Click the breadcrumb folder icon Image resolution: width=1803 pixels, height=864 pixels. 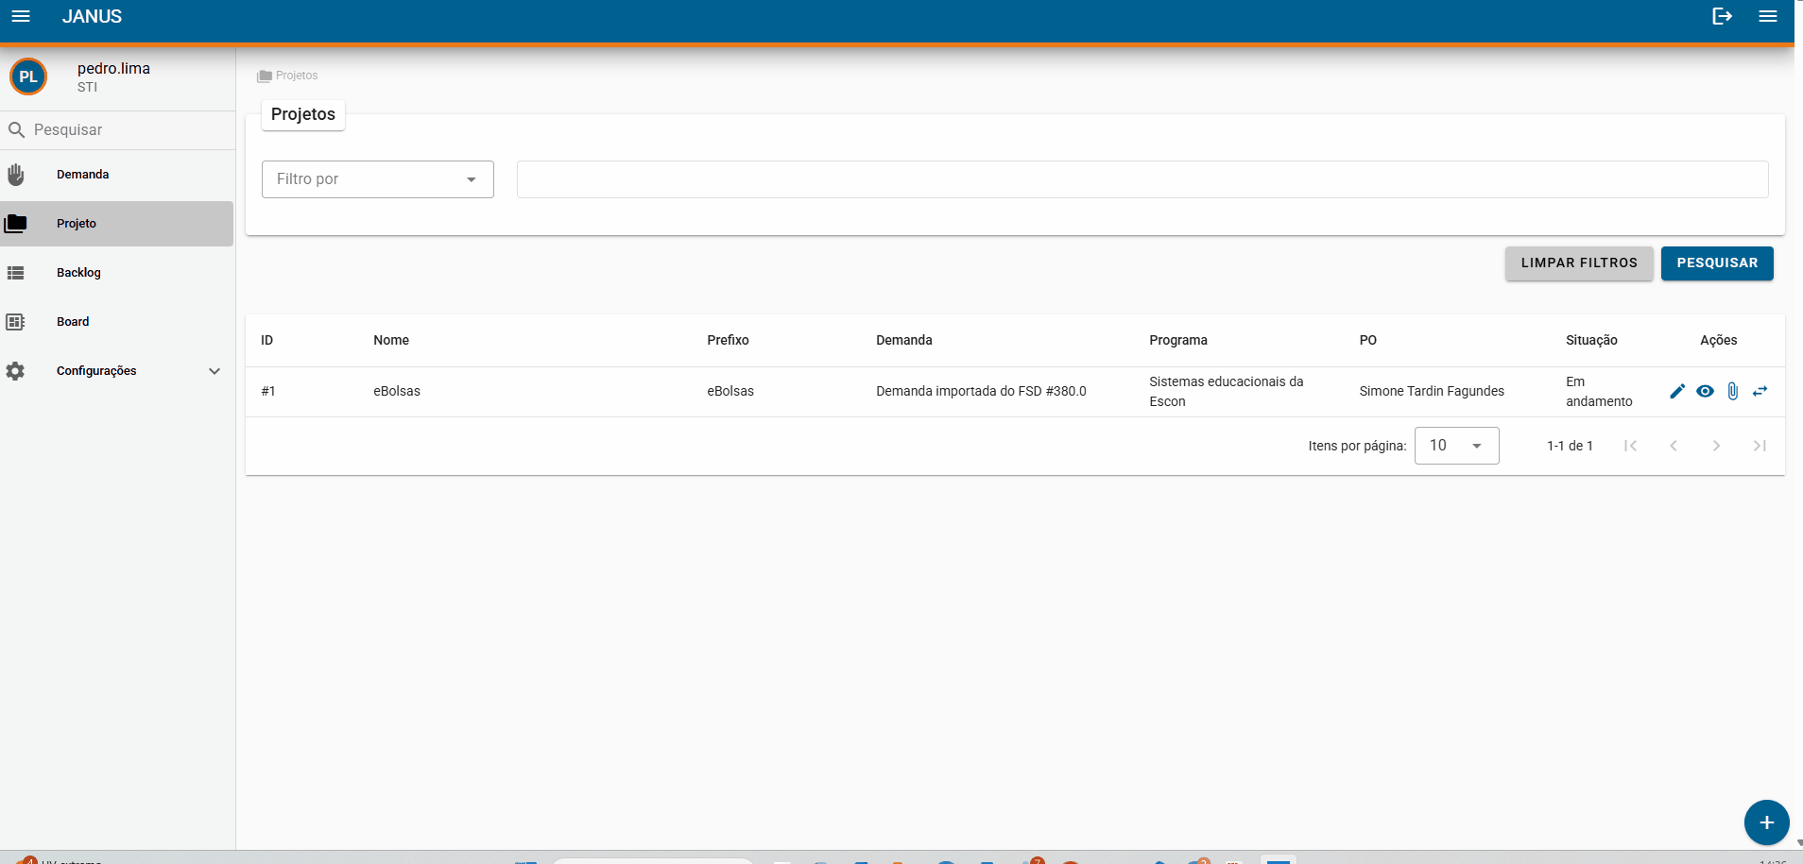[265, 76]
